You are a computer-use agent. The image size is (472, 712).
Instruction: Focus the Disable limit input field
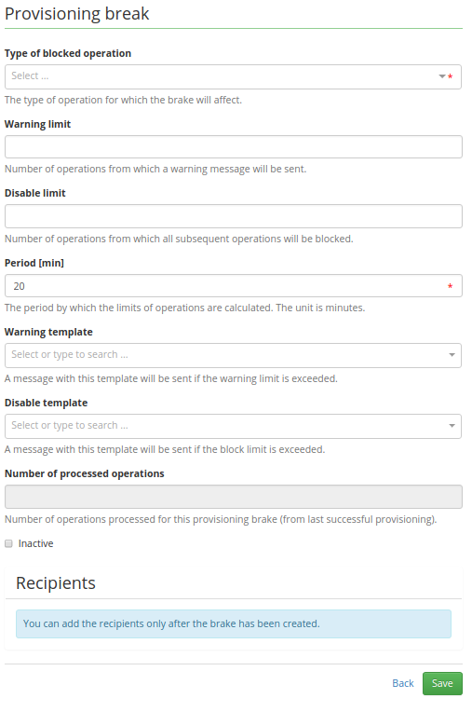(234, 216)
